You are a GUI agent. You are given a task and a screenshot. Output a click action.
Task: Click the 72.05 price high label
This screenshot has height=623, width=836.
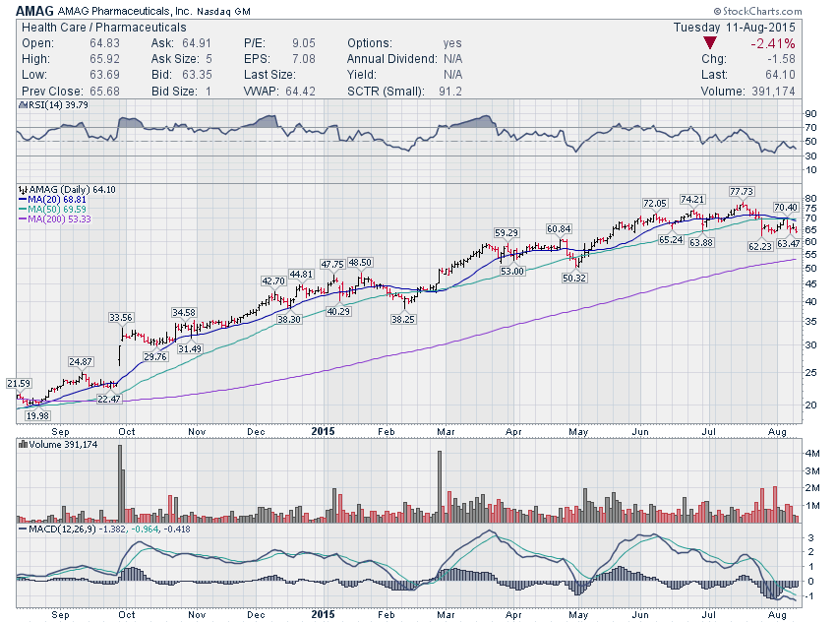(x=655, y=203)
